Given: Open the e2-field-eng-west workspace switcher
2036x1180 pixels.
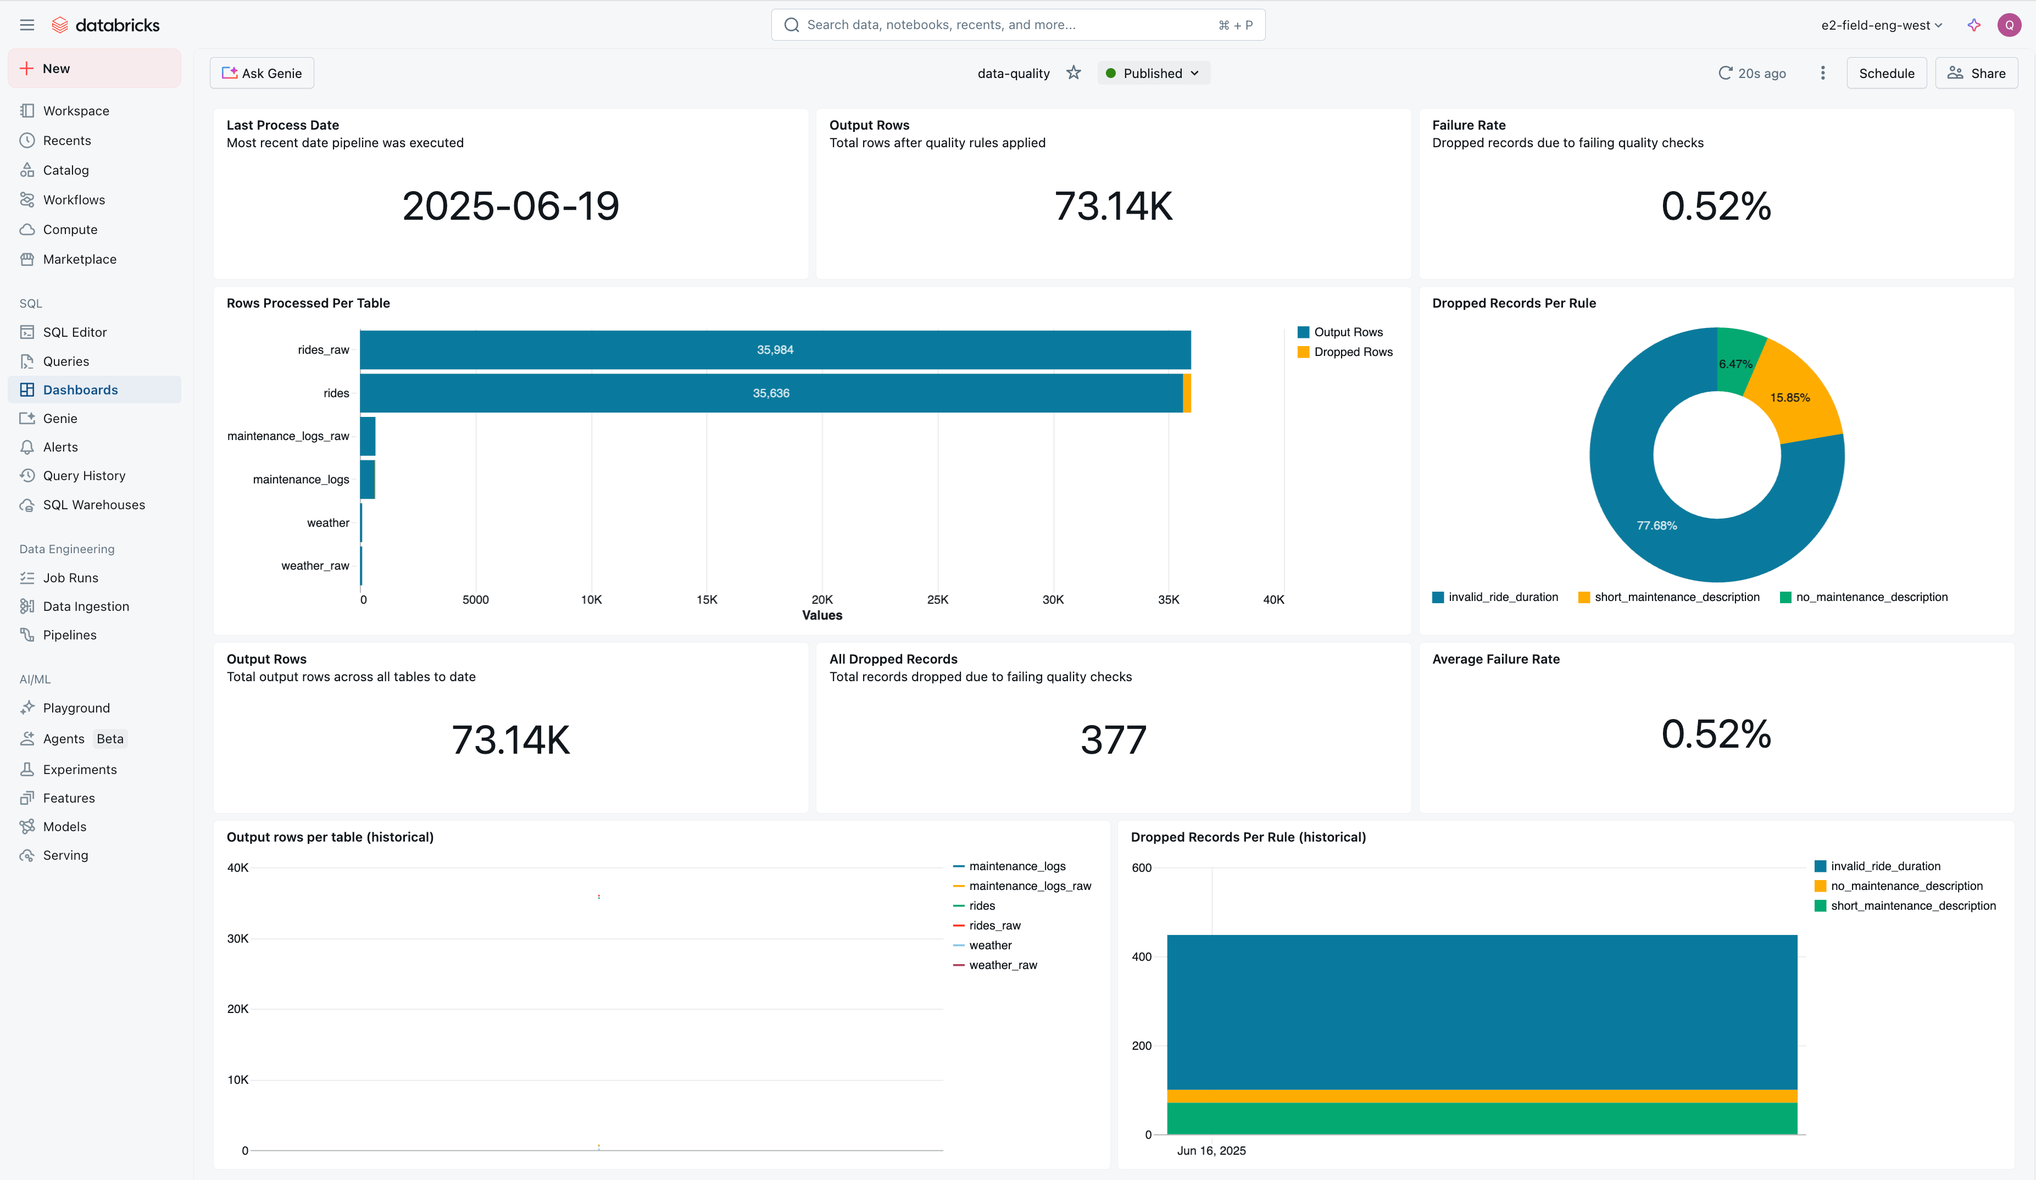Looking at the screenshot, I should [1882, 25].
